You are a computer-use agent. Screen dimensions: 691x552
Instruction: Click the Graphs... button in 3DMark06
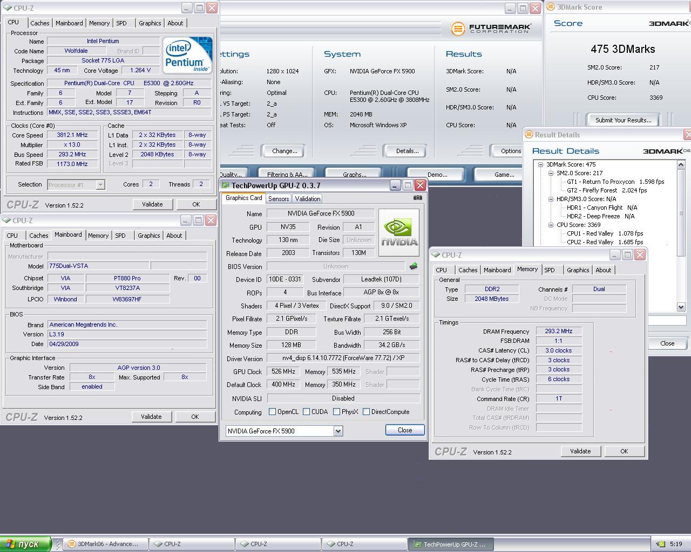[354, 174]
